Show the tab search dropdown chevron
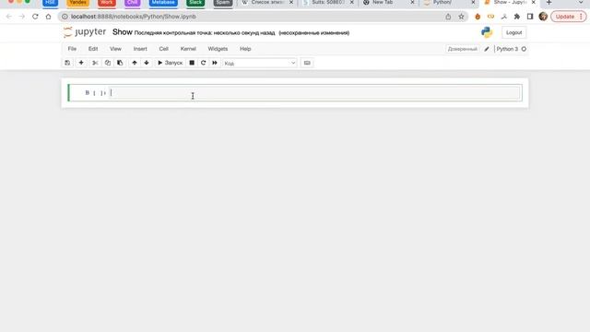Screen dimensions: 590x332 click(581, 3)
